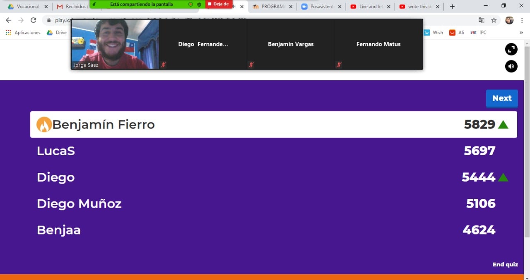Viewport: 530px width, 280px height.
Task: Open a new browser tab
Action: pyautogui.click(x=452, y=7)
